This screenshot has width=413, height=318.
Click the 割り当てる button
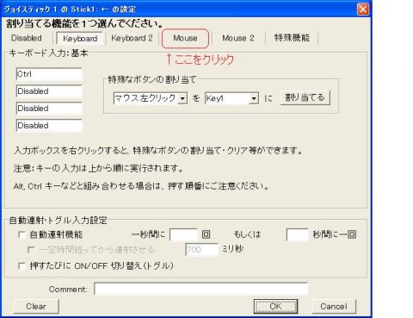pos(305,97)
